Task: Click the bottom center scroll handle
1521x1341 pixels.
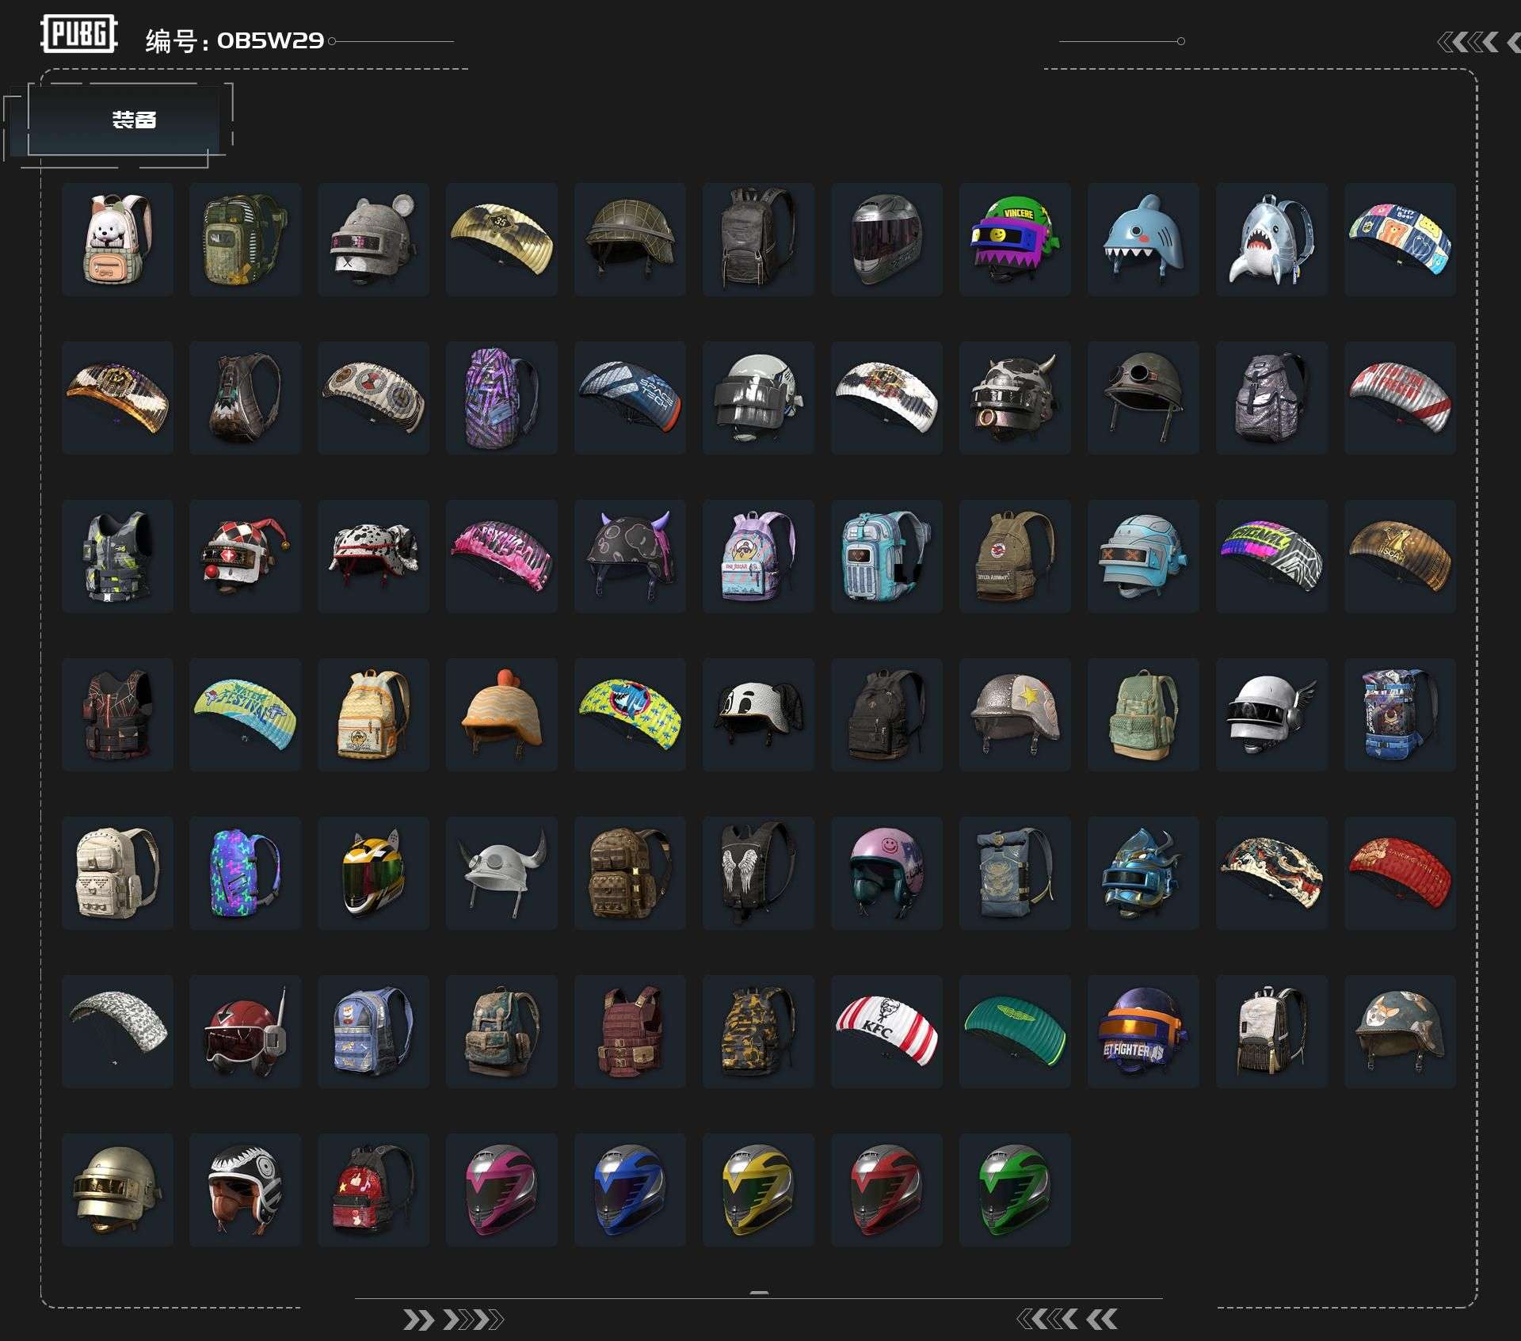Action: point(758,1293)
